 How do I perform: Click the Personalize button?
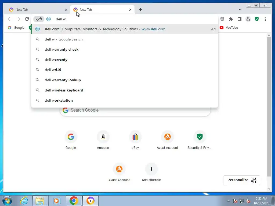click(x=241, y=180)
